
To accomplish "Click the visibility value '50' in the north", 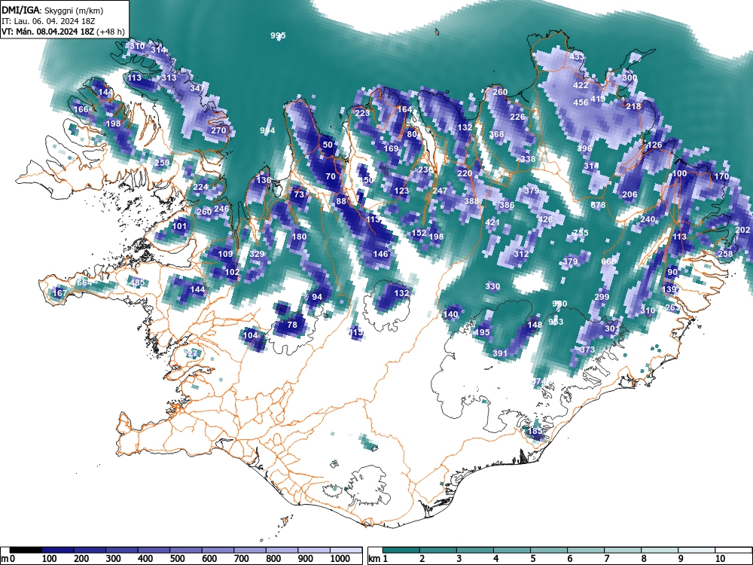I will (328, 145).
